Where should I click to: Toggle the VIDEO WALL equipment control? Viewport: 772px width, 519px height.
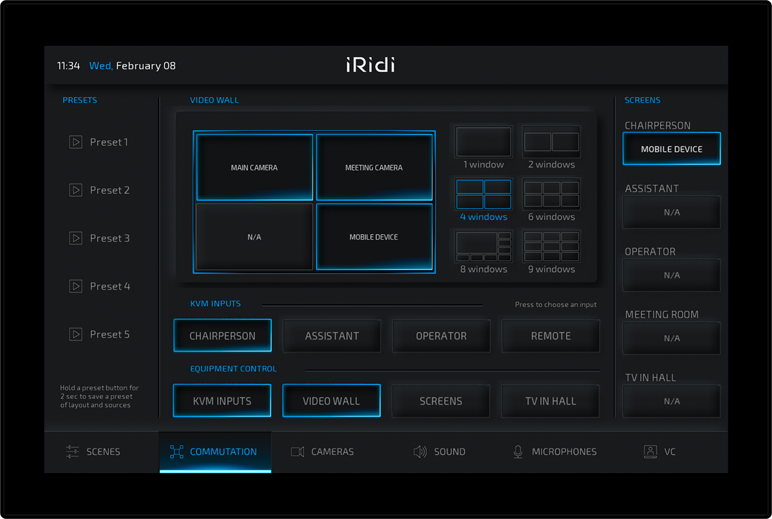tap(331, 401)
